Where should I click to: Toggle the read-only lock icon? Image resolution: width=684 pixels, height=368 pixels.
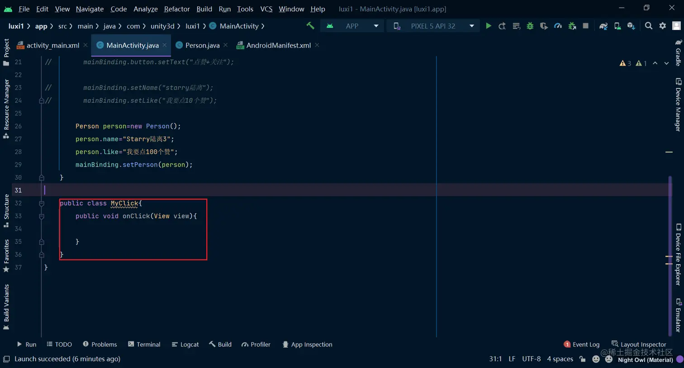tap(583, 359)
